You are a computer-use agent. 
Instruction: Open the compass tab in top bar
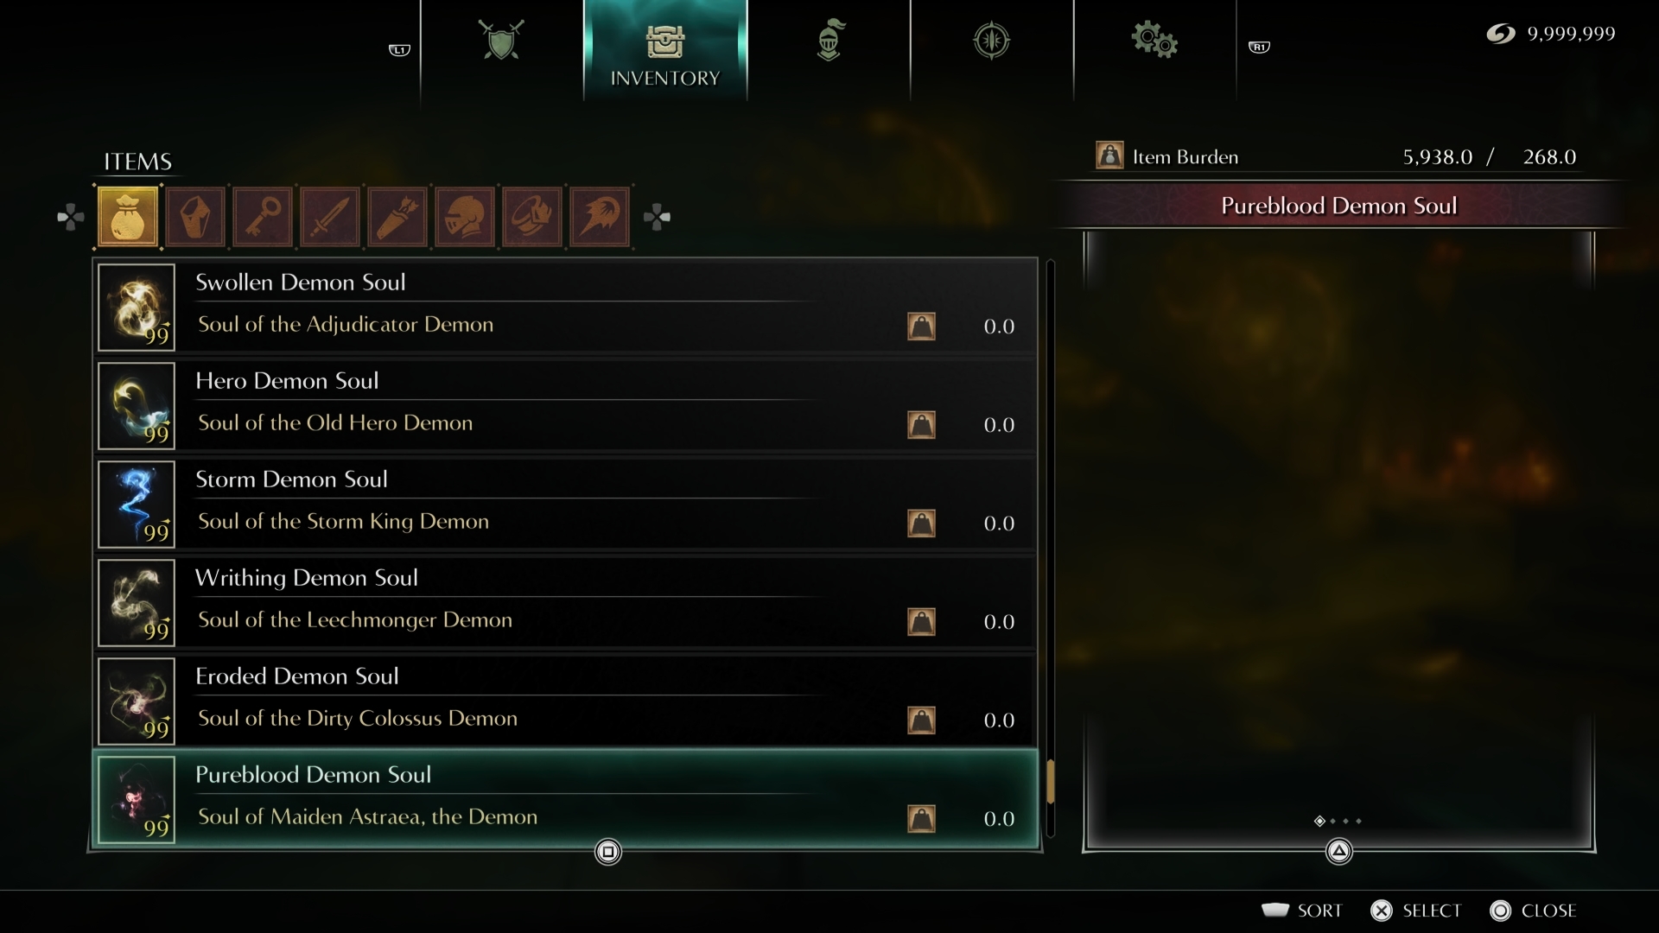tap(991, 41)
